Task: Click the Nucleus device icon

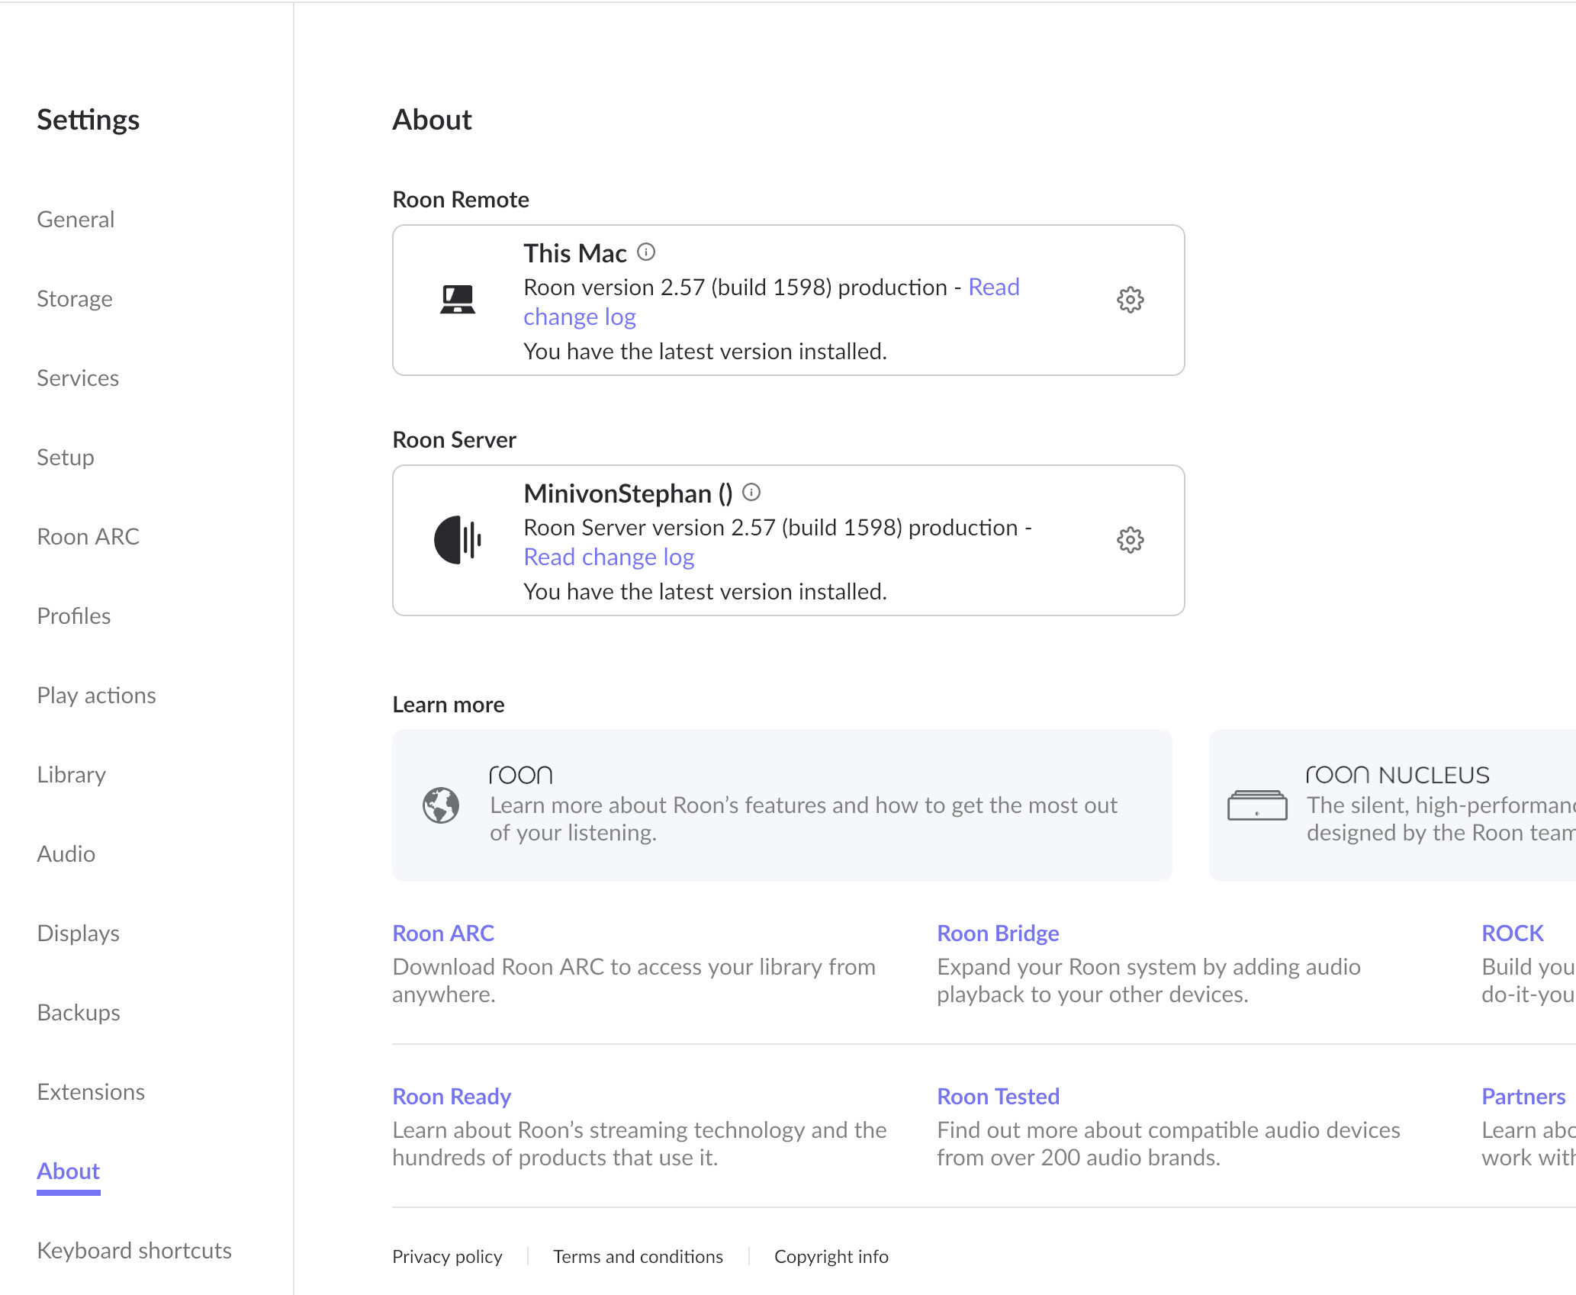Action: (x=1257, y=805)
